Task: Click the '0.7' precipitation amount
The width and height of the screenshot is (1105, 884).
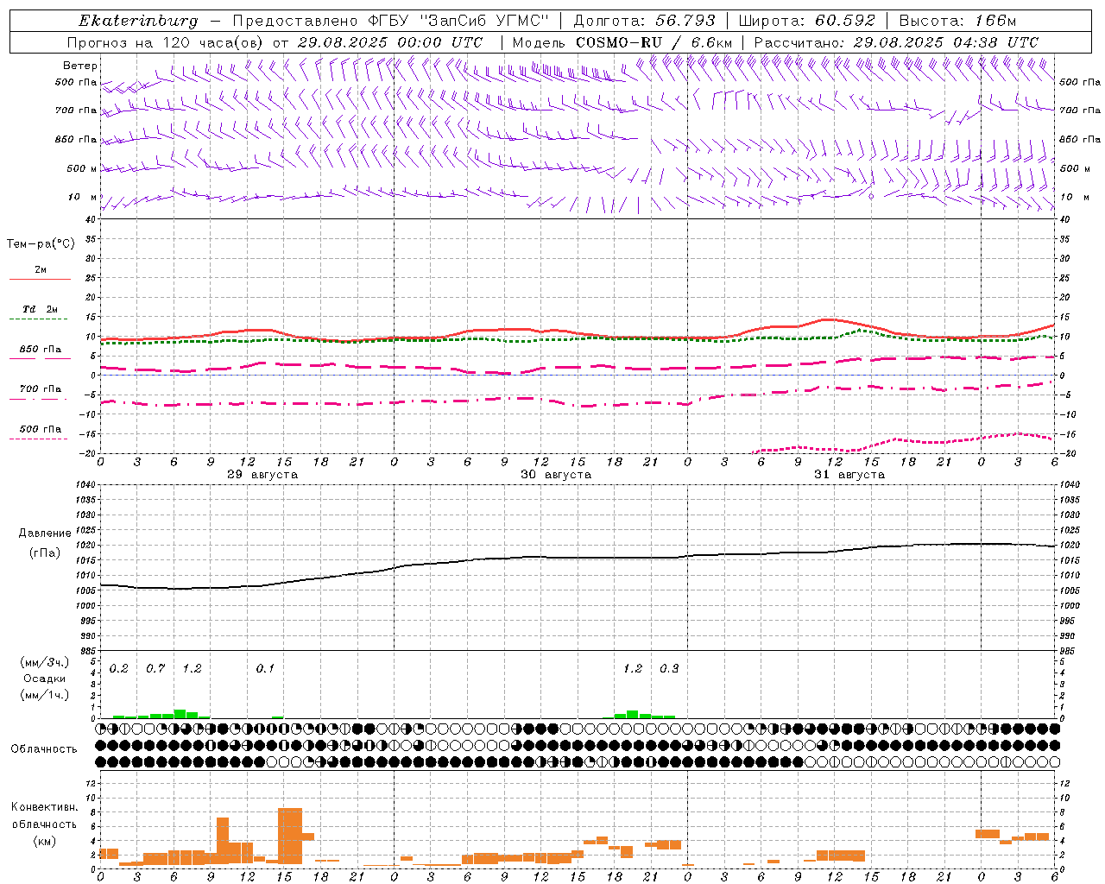Action: coord(155,668)
